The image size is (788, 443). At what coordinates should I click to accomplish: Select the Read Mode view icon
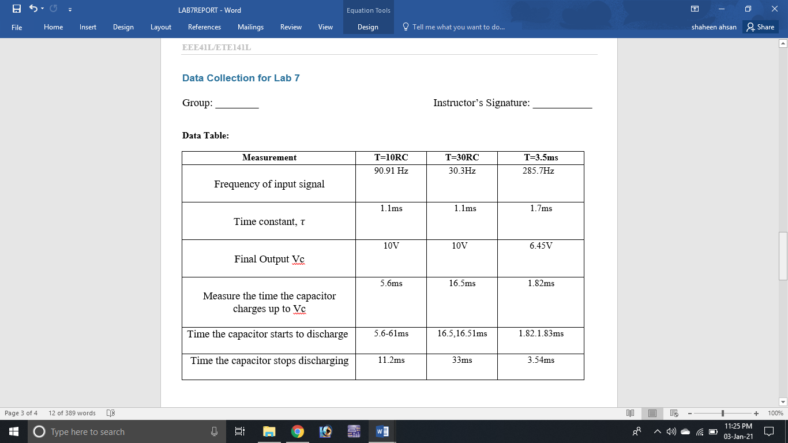click(x=631, y=413)
